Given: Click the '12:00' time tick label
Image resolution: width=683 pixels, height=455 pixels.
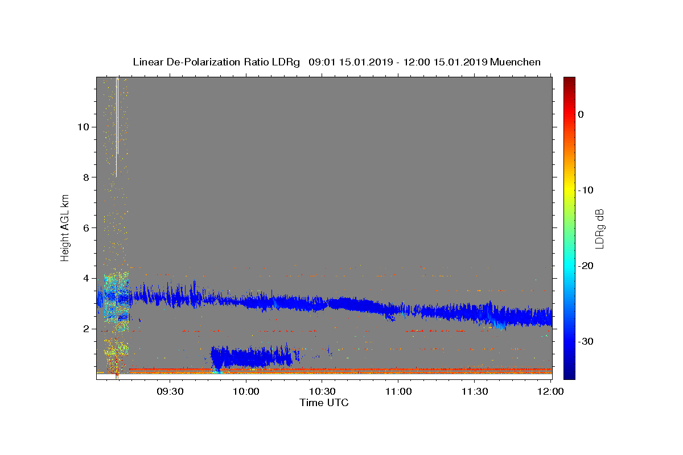Looking at the screenshot, I should pyautogui.click(x=550, y=391).
